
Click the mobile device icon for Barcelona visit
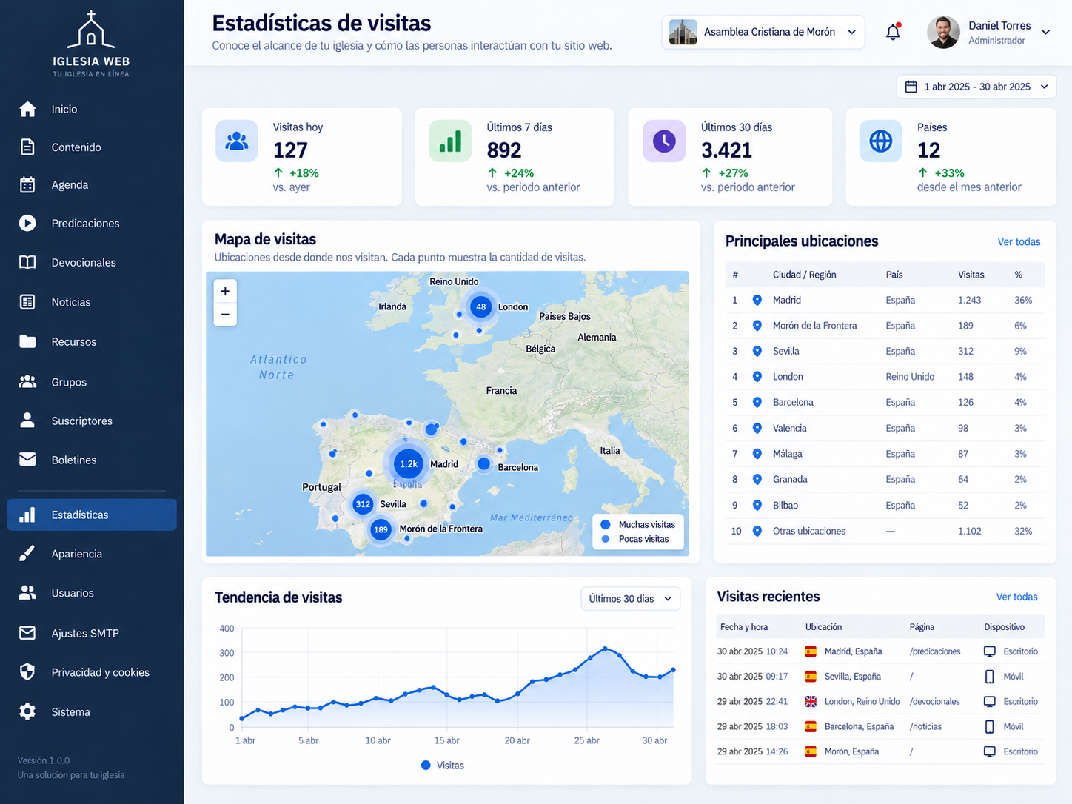coord(989,726)
